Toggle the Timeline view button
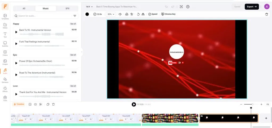 click(x=19, y=104)
